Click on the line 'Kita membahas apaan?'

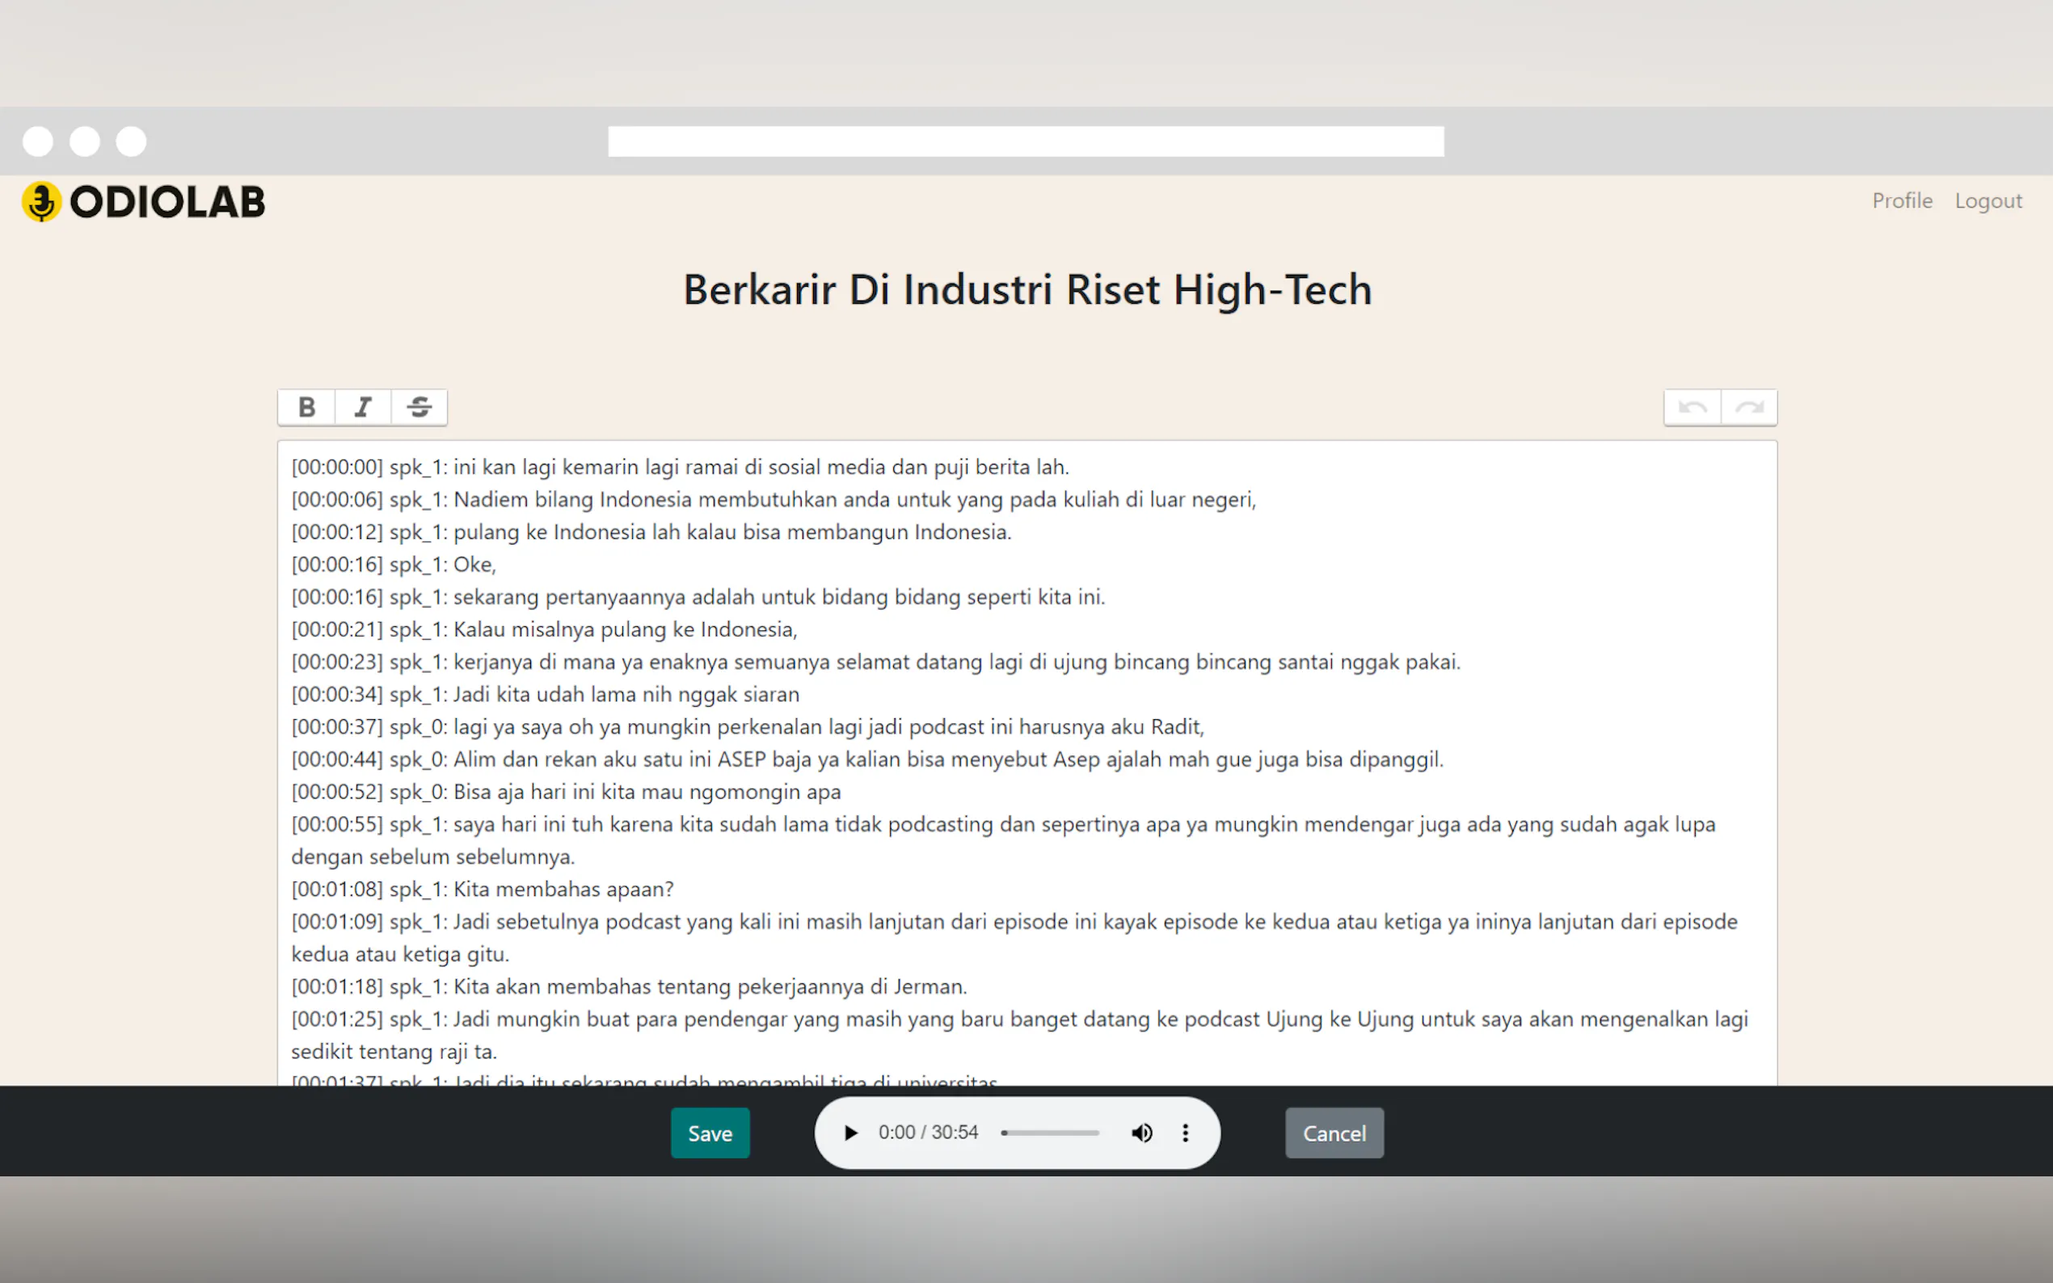[563, 890]
